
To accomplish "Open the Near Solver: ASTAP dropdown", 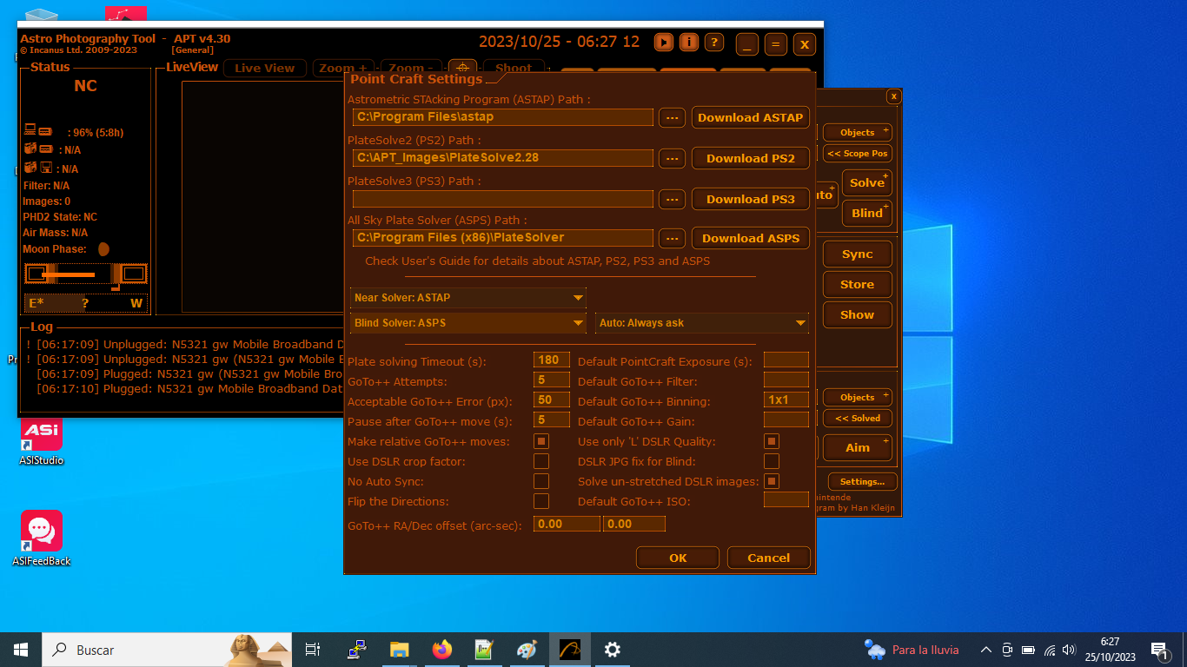I will click(468, 298).
